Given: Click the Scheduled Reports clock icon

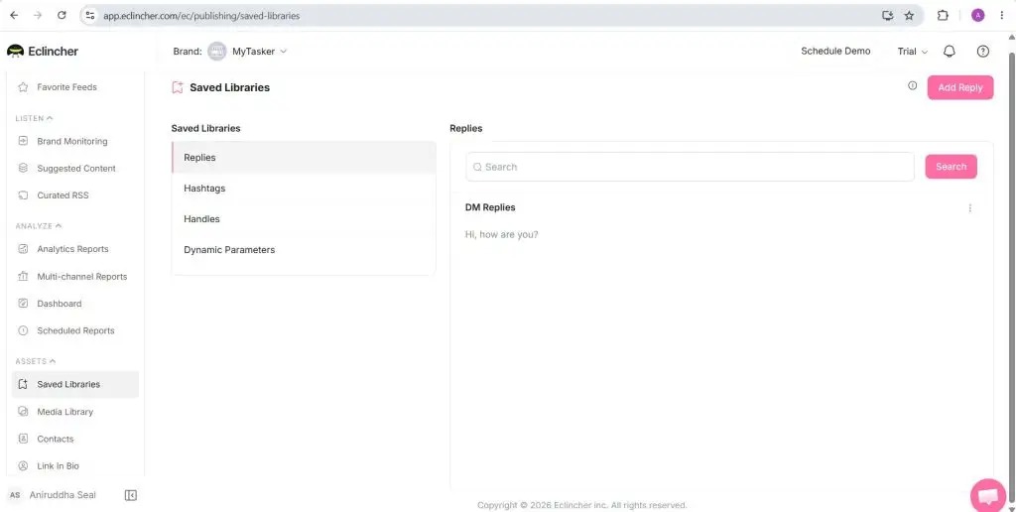Looking at the screenshot, I should 24,330.
